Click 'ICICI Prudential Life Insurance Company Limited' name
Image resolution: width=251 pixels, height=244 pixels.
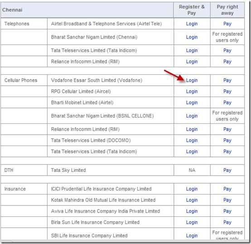(x=101, y=189)
